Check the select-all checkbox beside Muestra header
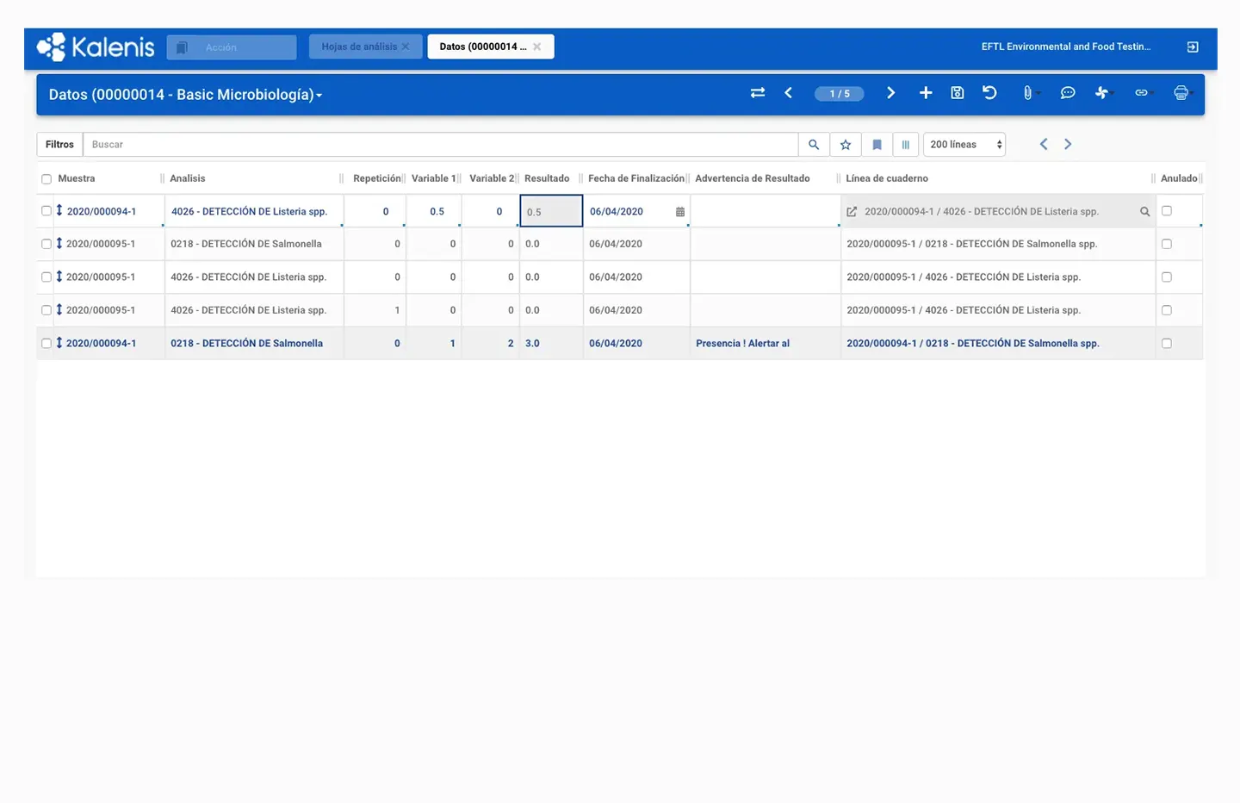The width and height of the screenshot is (1240, 803). click(46, 179)
